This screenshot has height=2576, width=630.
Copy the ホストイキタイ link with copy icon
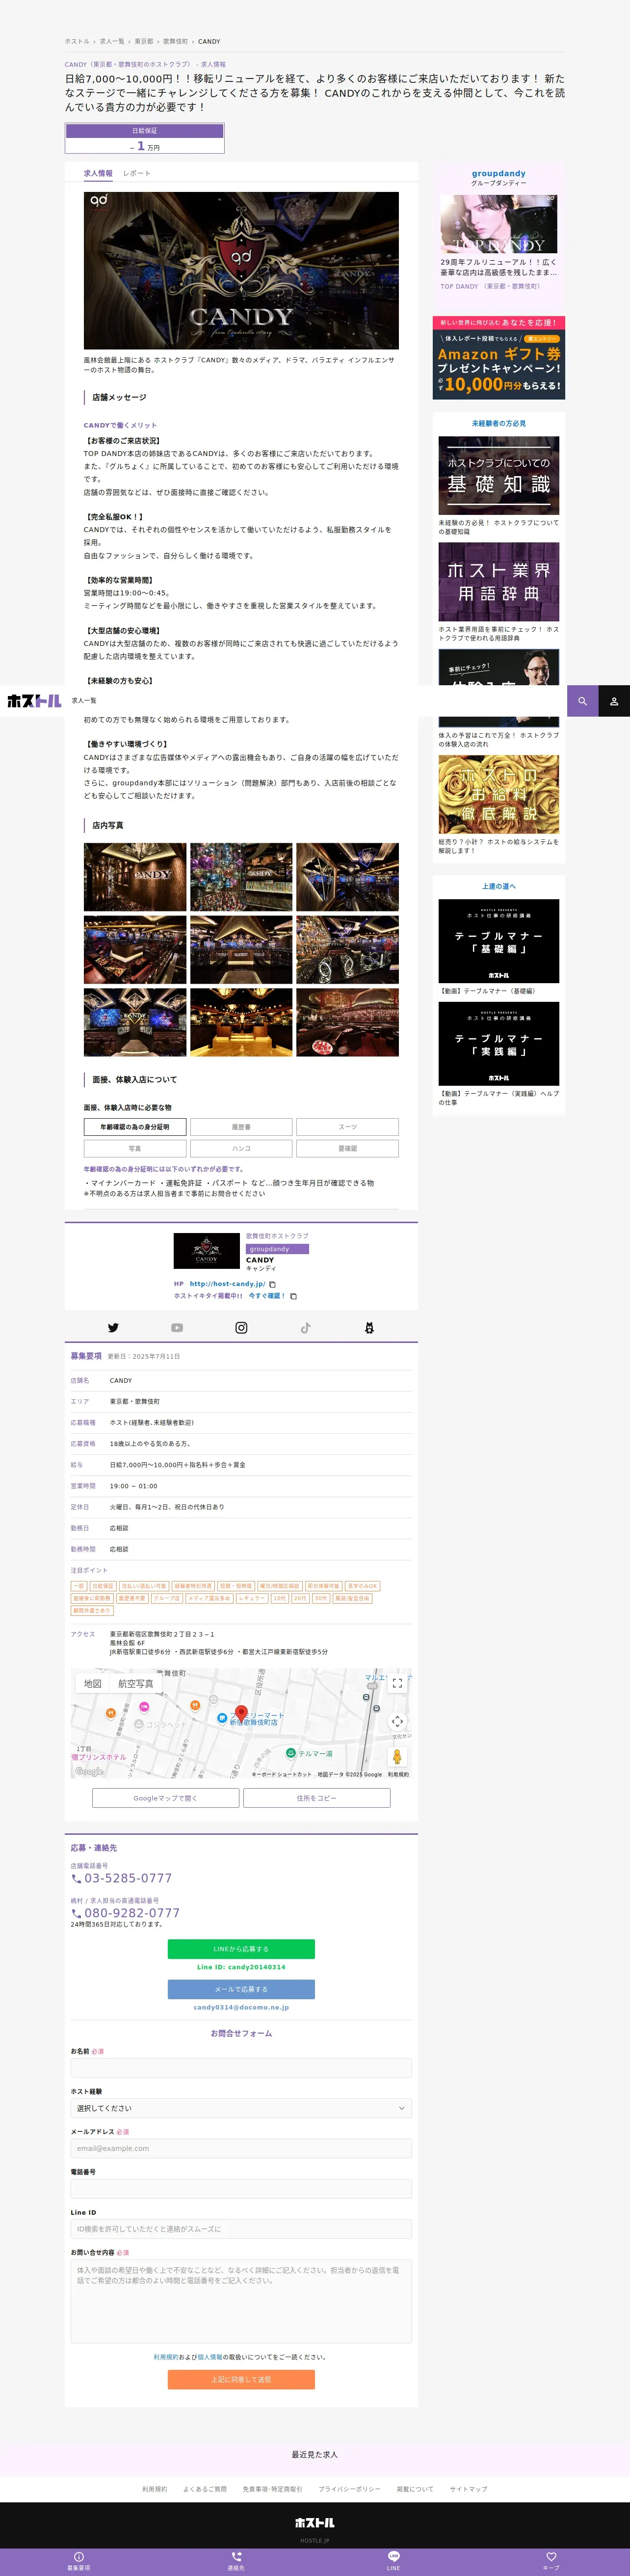coord(293,1296)
